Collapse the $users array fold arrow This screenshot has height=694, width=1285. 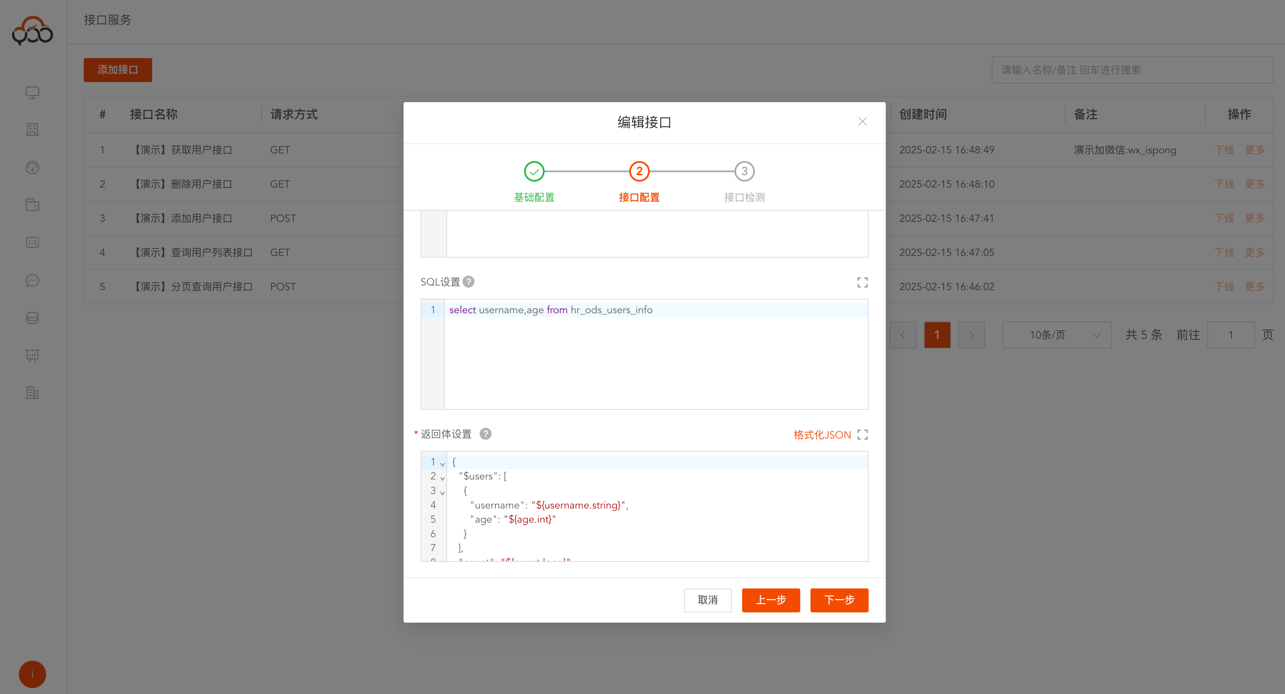coord(442,478)
